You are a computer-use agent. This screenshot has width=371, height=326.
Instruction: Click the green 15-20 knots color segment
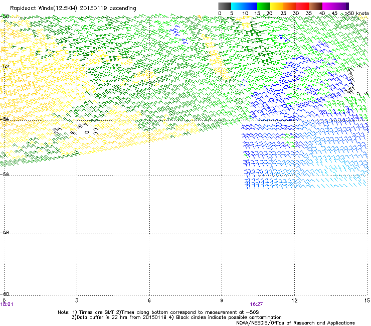264,6
